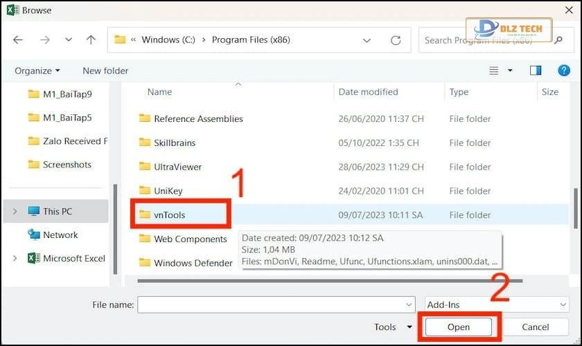Screen dimensions: 582x346
Task: Sort by the Date modified column header
Action: (368, 91)
